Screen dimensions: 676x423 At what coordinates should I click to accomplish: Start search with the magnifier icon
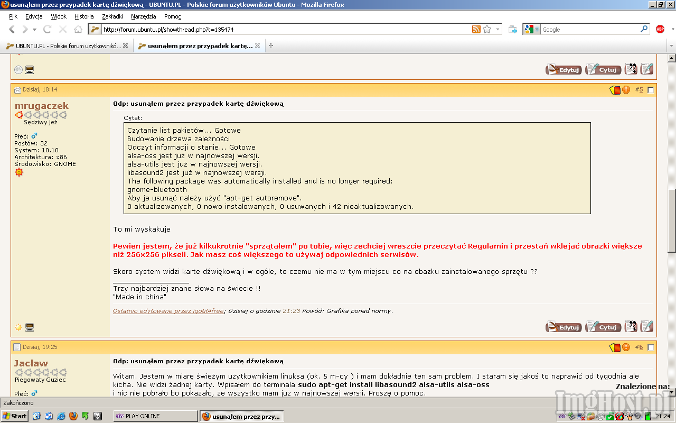point(644,30)
